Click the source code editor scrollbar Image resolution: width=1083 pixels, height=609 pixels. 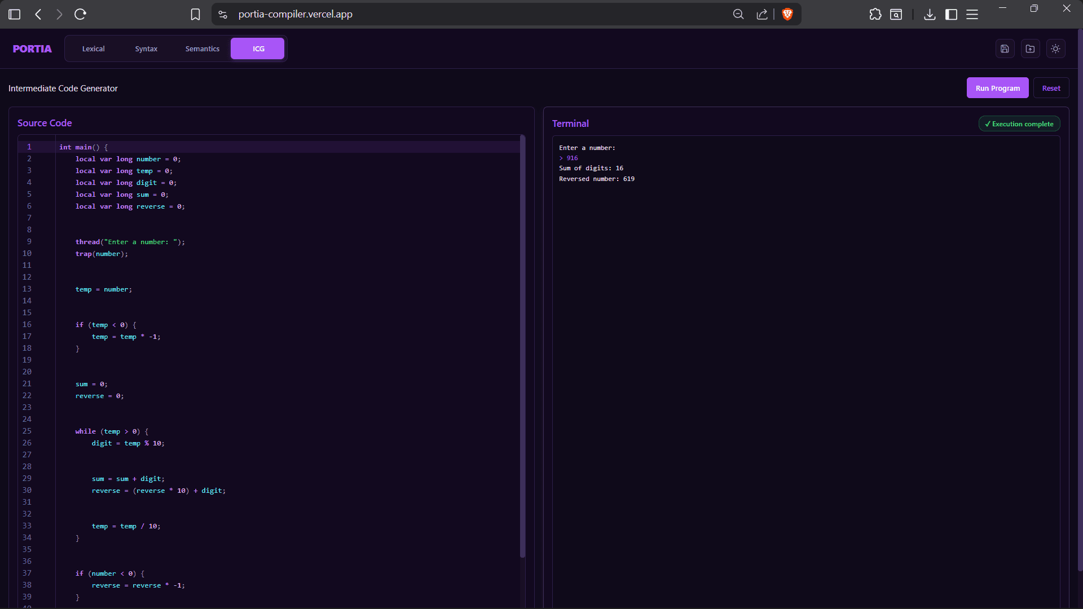522,346
